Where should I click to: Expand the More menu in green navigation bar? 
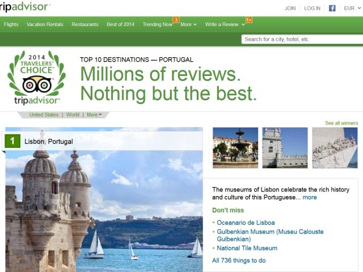(x=188, y=24)
